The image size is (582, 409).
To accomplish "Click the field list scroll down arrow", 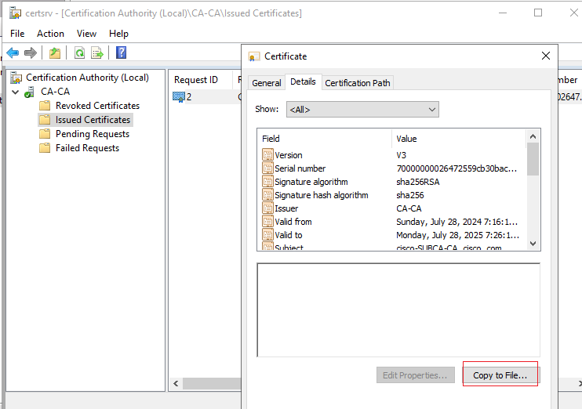I will point(533,244).
